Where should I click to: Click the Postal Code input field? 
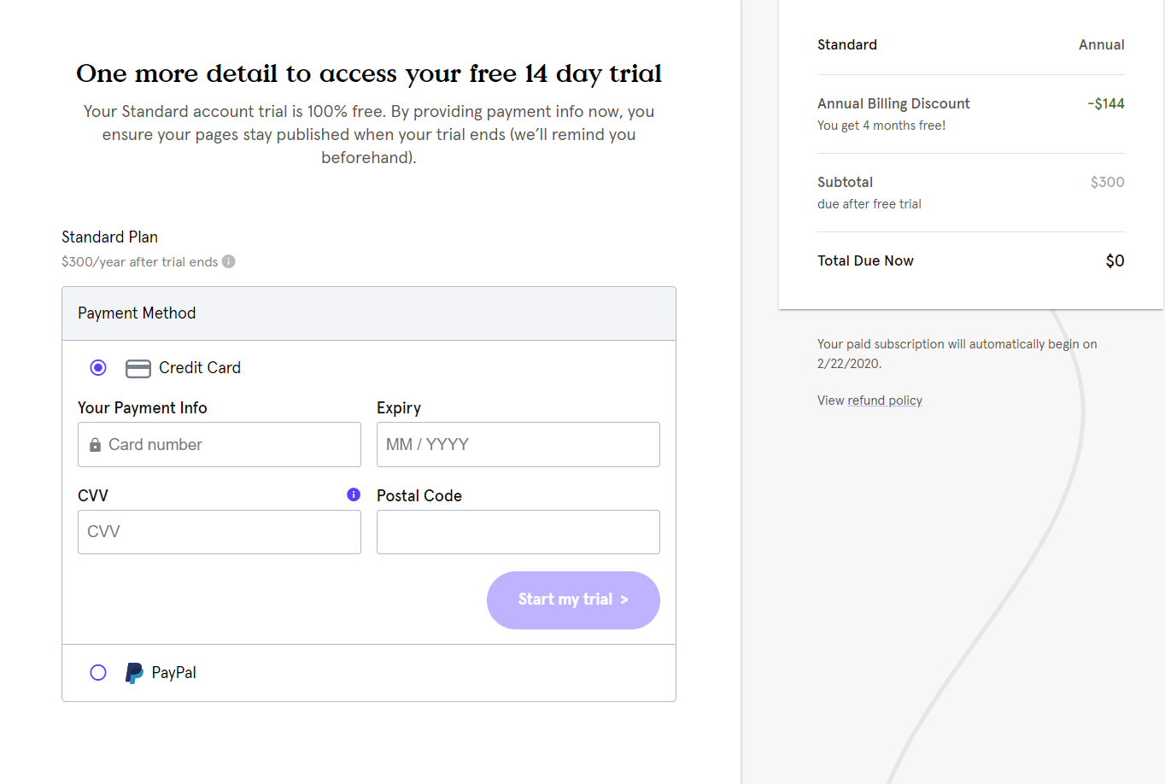pos(518,532)
